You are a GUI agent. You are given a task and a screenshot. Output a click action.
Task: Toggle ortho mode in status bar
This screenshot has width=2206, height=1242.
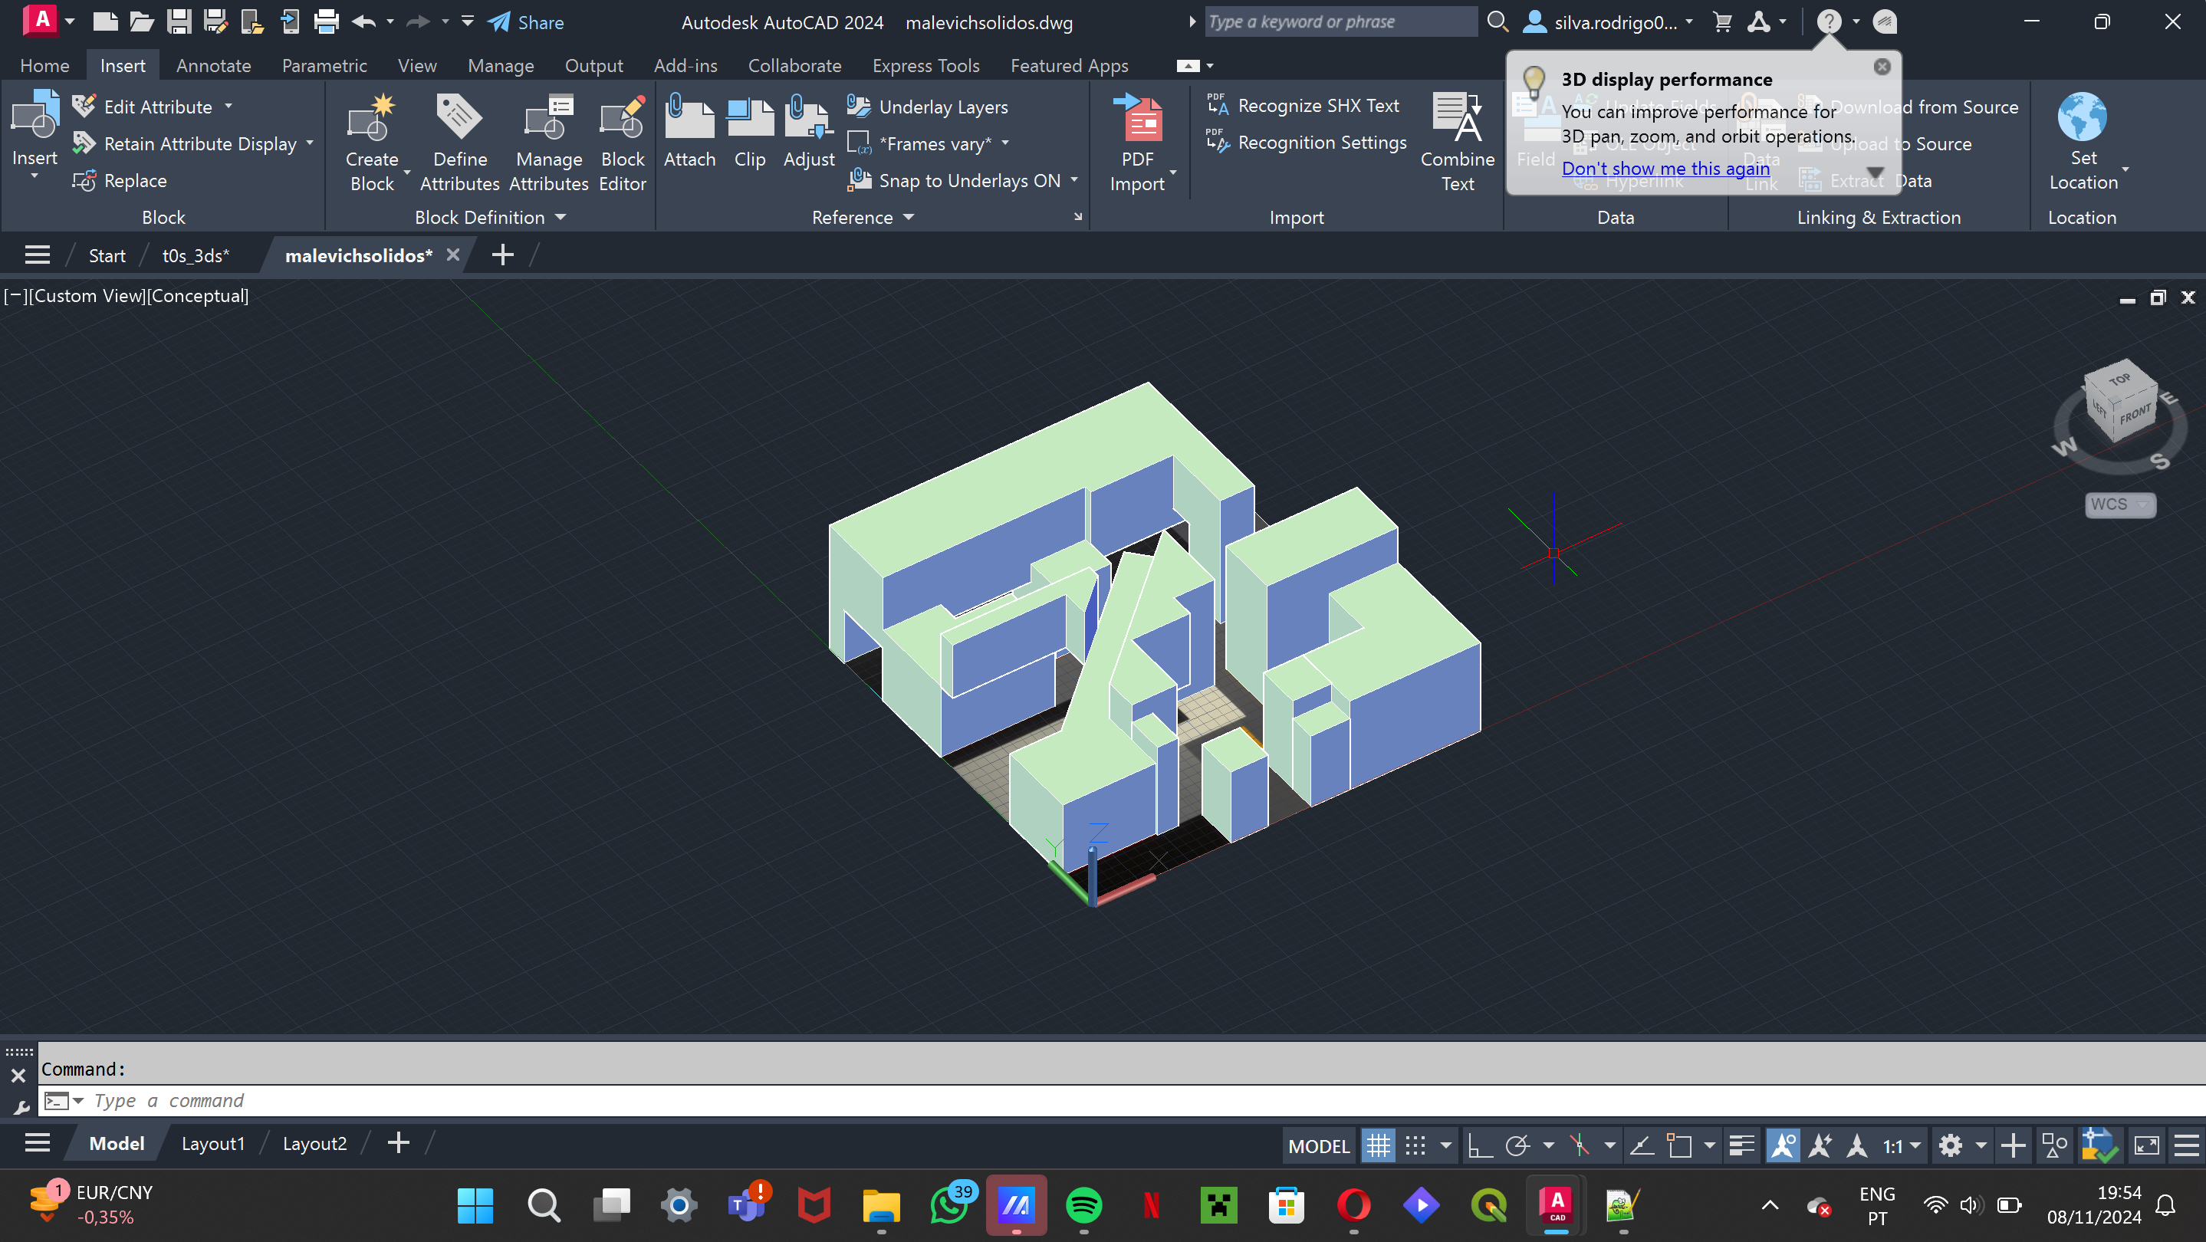[1480, 1145]
